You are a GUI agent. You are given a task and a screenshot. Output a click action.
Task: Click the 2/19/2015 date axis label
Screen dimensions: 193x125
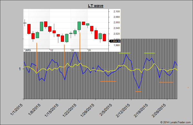tap(141, 110)
